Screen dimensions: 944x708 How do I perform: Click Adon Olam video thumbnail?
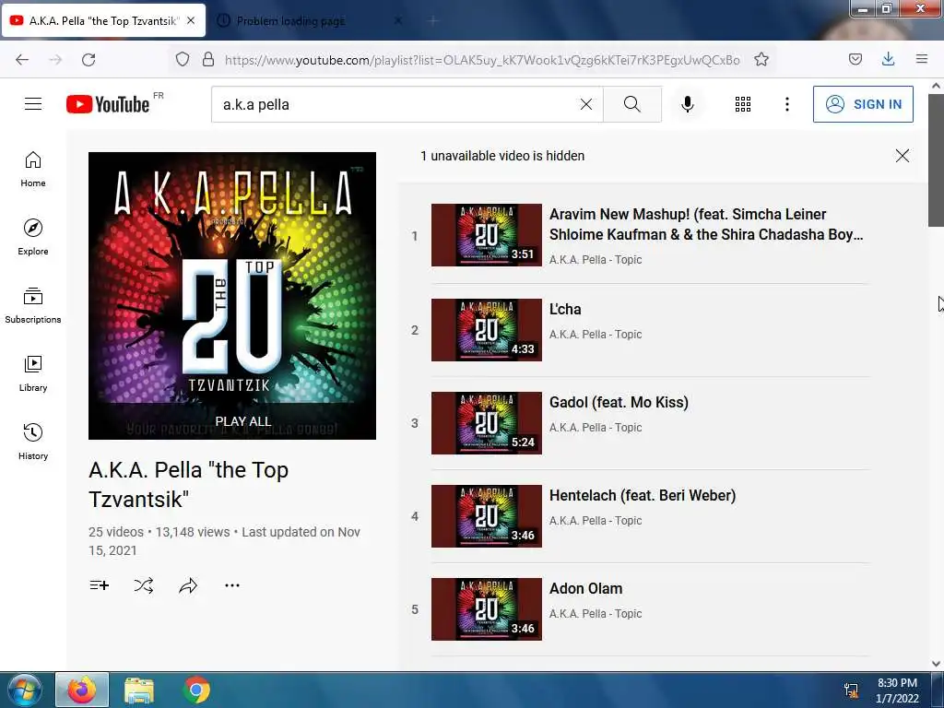coord(487,609)
